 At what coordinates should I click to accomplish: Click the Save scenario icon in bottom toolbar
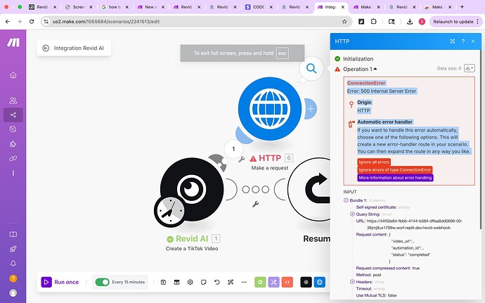coord(163,282)
